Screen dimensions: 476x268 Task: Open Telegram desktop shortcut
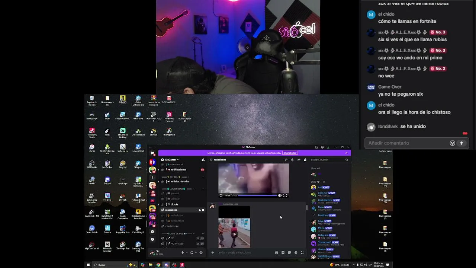(138, 165)
